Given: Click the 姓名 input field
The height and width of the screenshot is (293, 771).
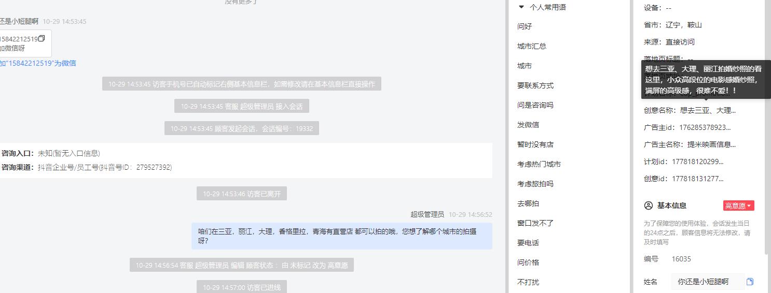Looking at the screenshot, I should pos(708,282).
